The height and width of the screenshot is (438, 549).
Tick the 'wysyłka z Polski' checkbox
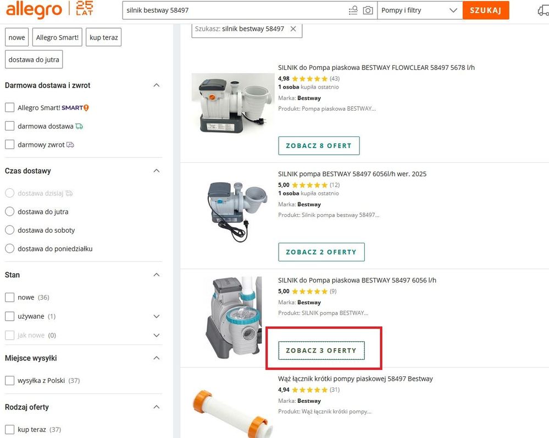click(x=9, y=381)
